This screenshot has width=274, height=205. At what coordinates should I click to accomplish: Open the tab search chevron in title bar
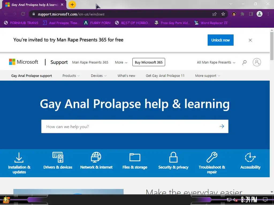click(231, 4)
